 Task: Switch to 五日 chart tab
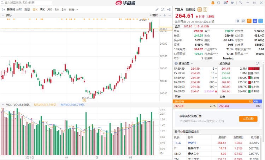[27, 9]
